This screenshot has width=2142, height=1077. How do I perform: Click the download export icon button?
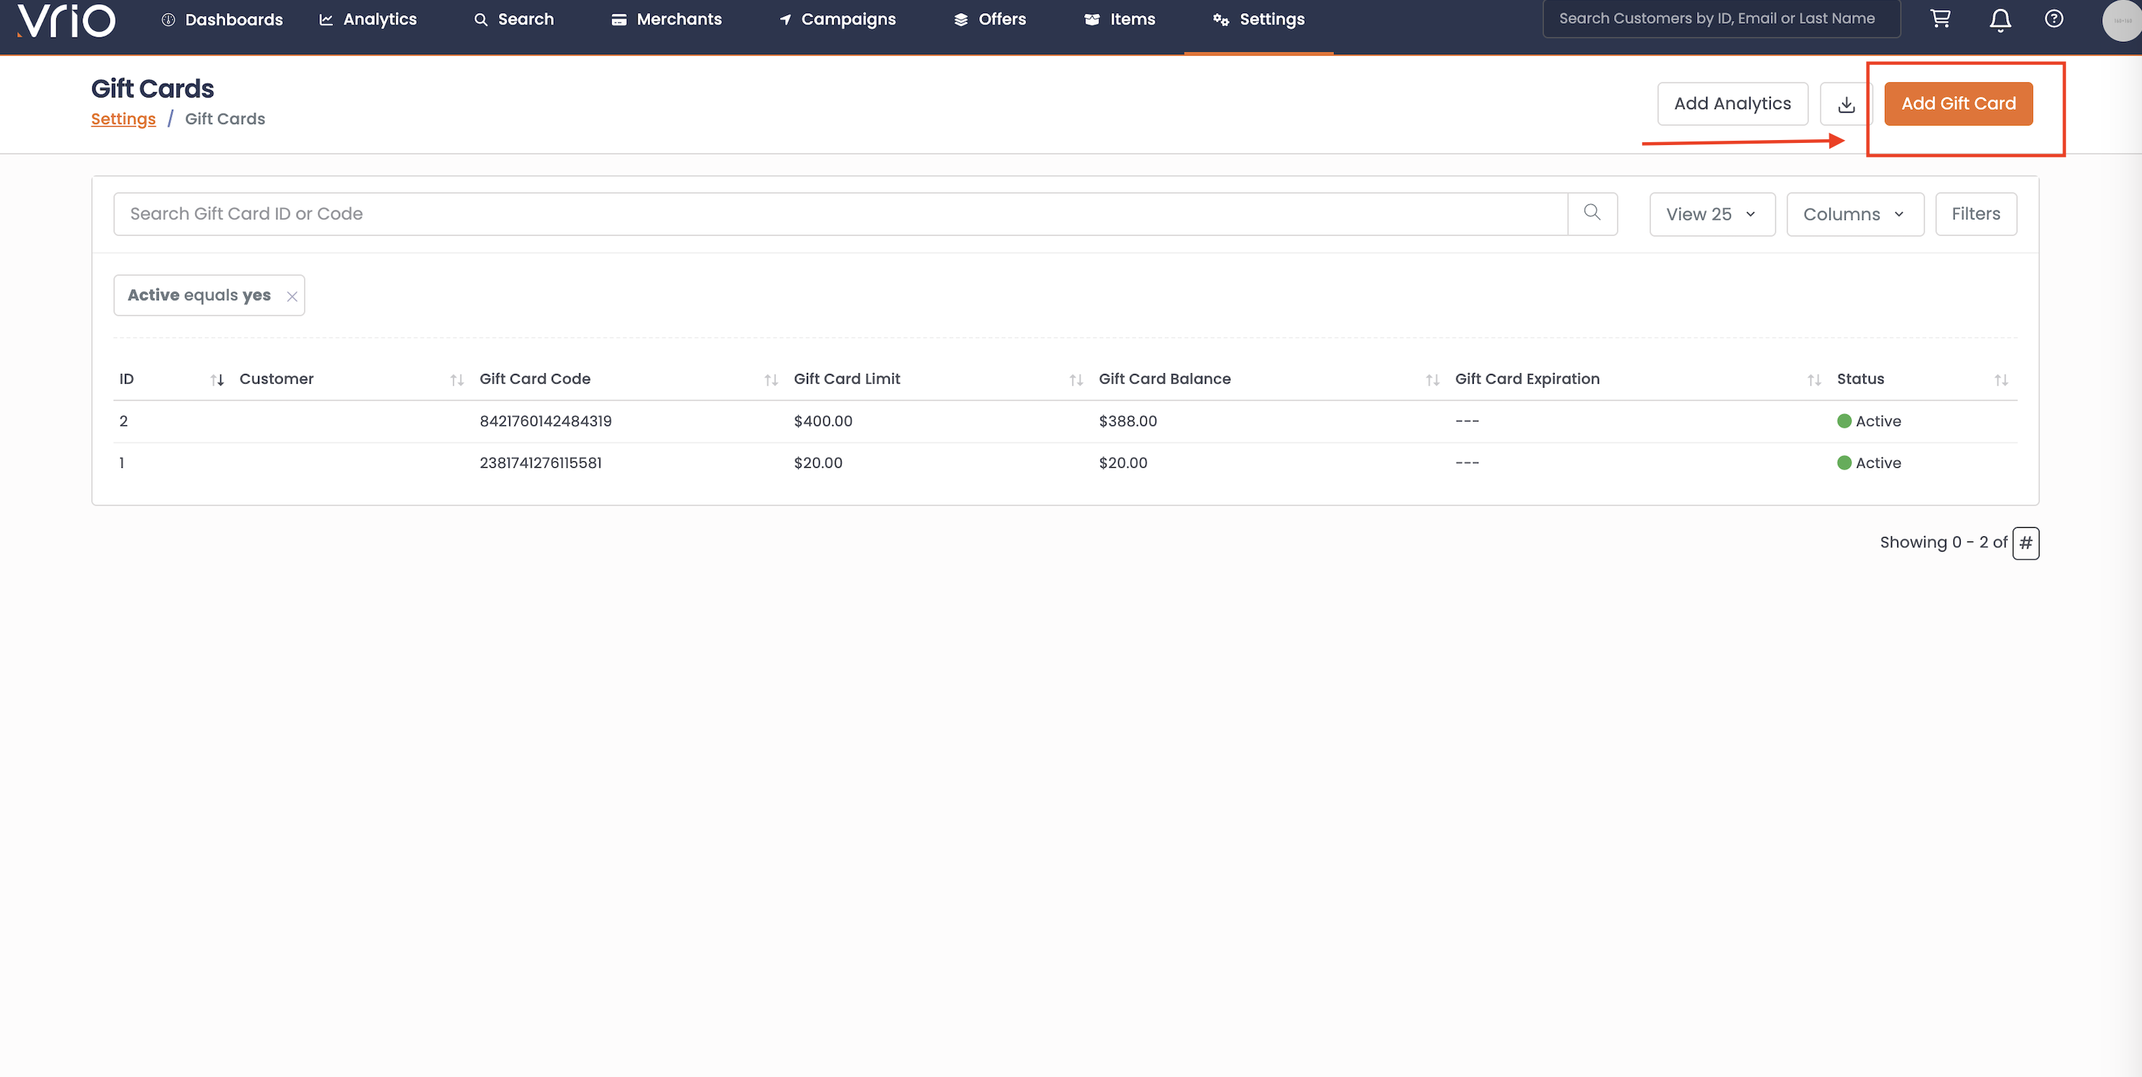click(1845, 104)
